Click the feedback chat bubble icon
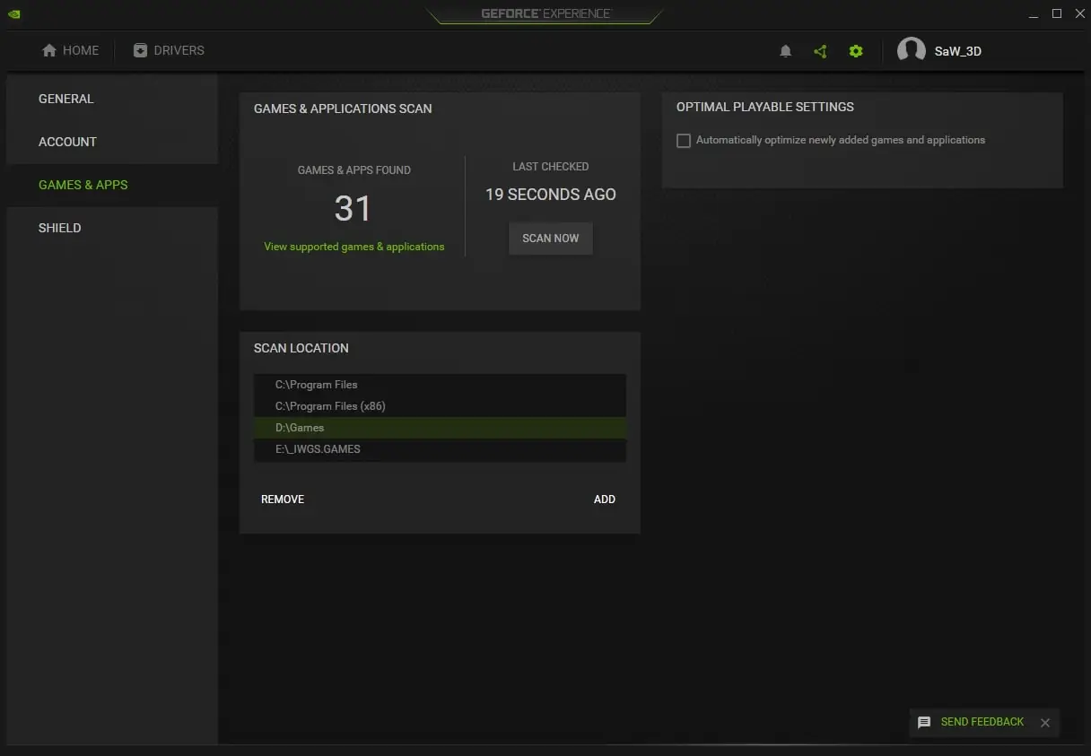Screen dimensions: 1091x756 point(924,722)
